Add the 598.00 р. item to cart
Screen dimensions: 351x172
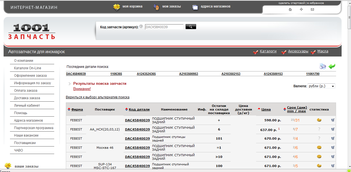[x=333, y=120]
